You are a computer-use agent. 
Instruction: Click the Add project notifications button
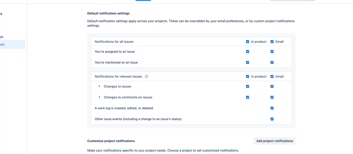coord(274,141)
